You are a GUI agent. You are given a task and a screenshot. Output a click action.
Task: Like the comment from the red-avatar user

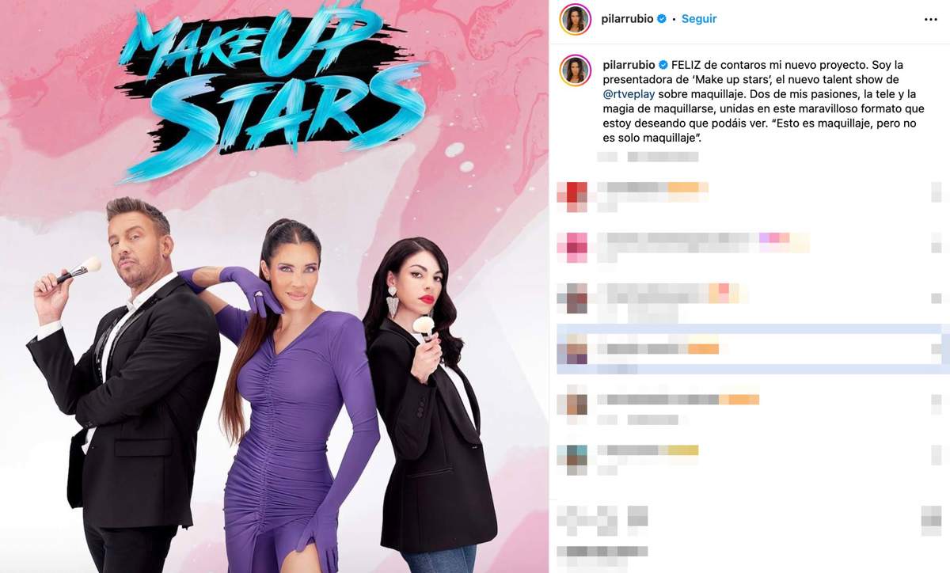(937, 192)
